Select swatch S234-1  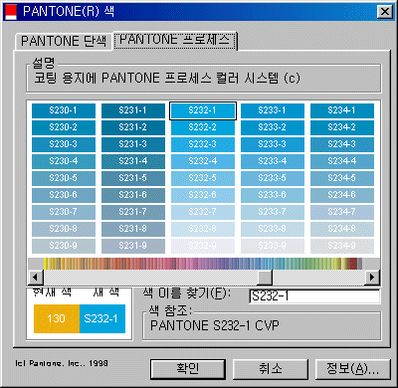pyautogui.click(x=342, y=110)
